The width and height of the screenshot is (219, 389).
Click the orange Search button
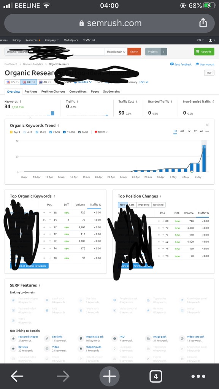134,52
